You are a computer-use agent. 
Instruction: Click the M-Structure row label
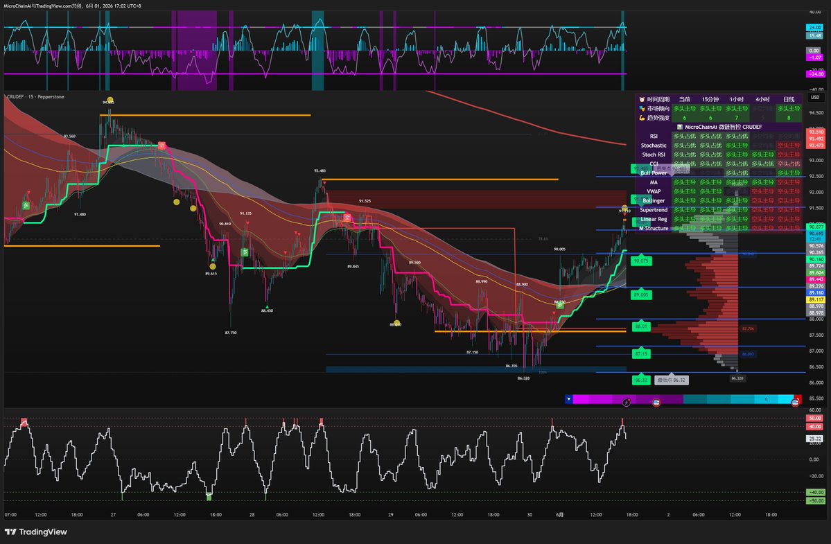(x=654, y=228)
